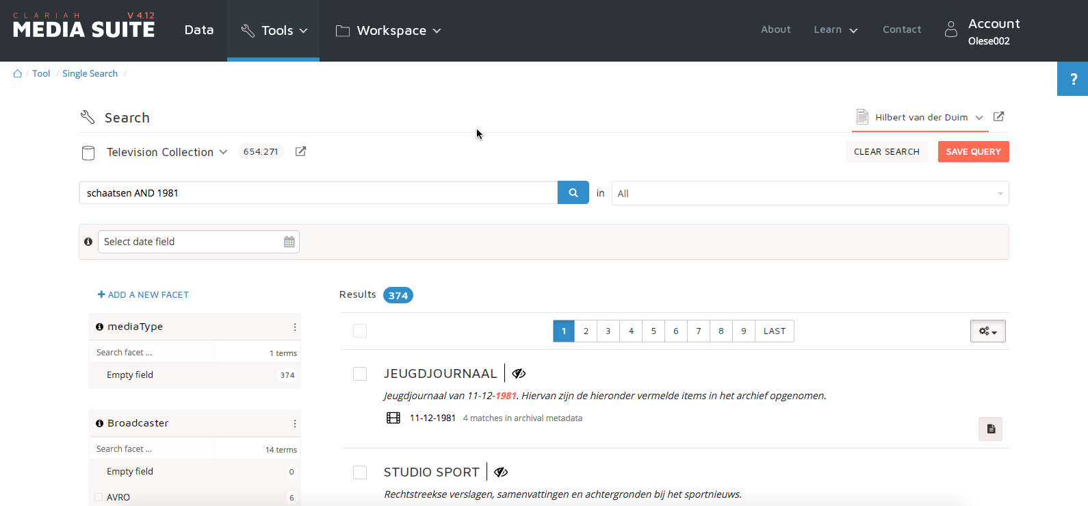This screenshot has height=506, width=1088.
Task: Open the blue help question mark
Action: [x=1073, y=79]
